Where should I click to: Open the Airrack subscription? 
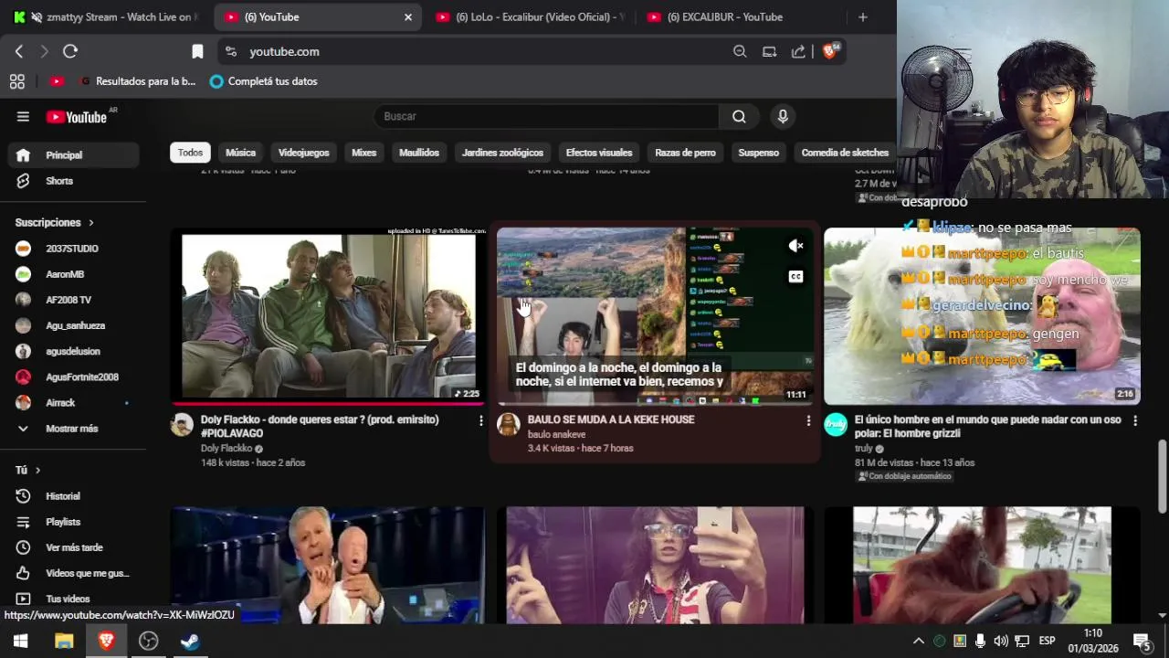pos(73,403)
